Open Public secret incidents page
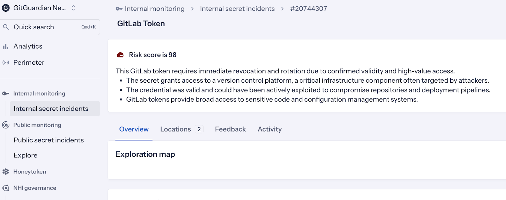 click(49, 140)
